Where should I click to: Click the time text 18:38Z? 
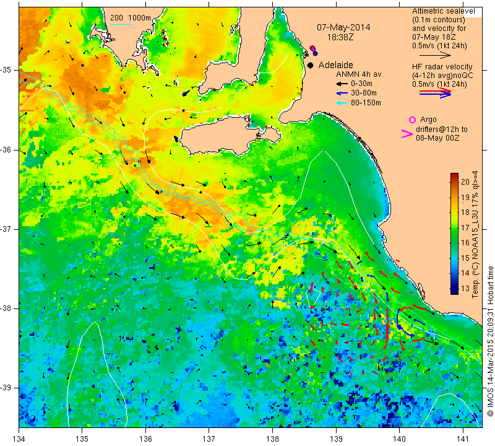340,37
